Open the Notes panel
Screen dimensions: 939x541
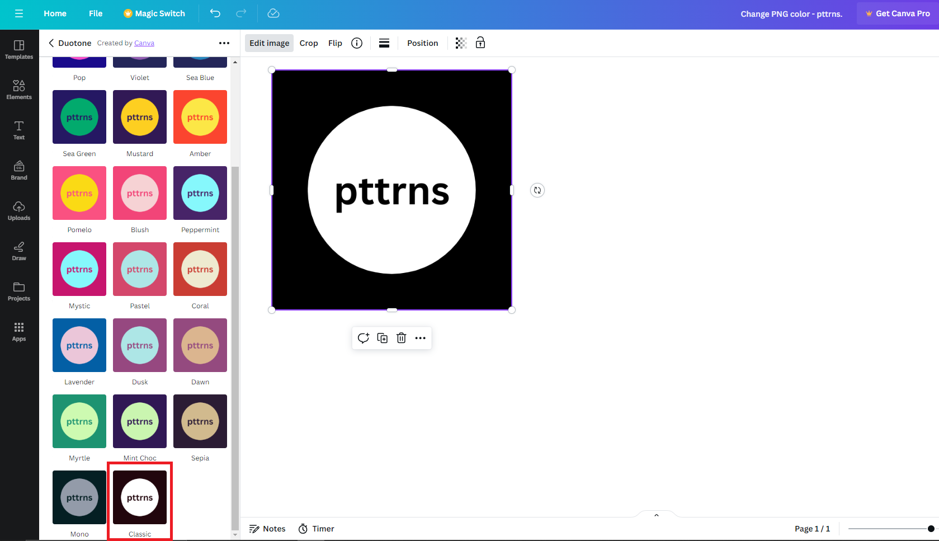[x=267, y=529]
